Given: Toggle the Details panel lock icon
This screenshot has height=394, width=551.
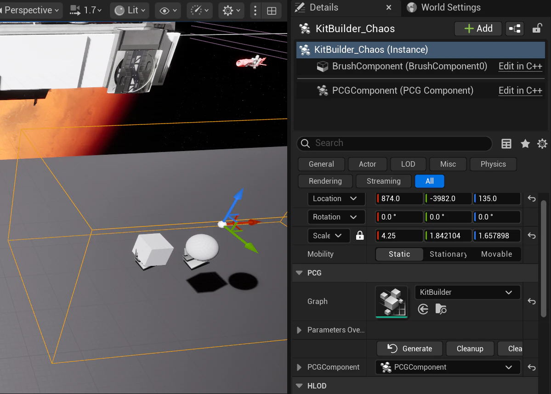Looking at the screenshot, I should point(537,28).
